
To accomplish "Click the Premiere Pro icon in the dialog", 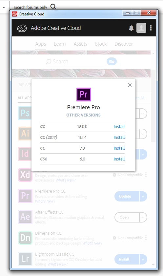I will pyautogui.click(x=84, y=95).
